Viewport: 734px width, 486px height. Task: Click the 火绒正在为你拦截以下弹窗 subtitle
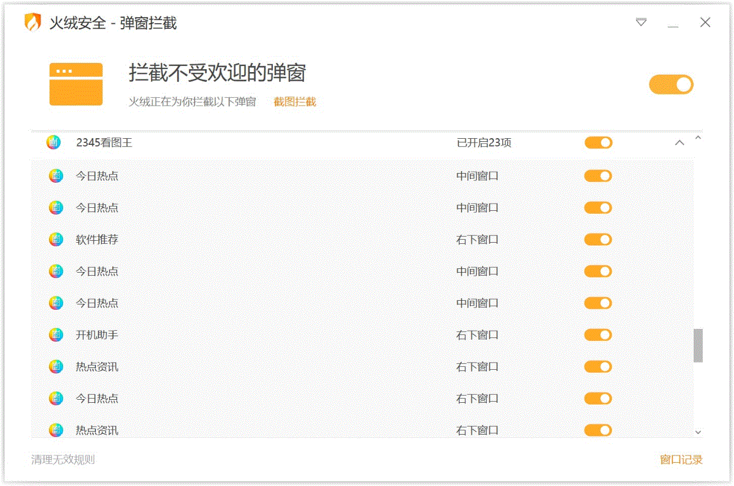(192, 102)
